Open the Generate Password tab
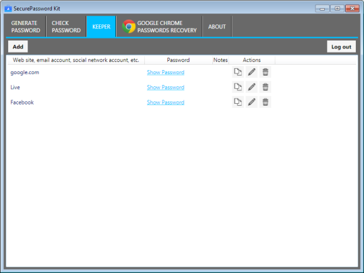The image size is (364, 273). (26, 26)
